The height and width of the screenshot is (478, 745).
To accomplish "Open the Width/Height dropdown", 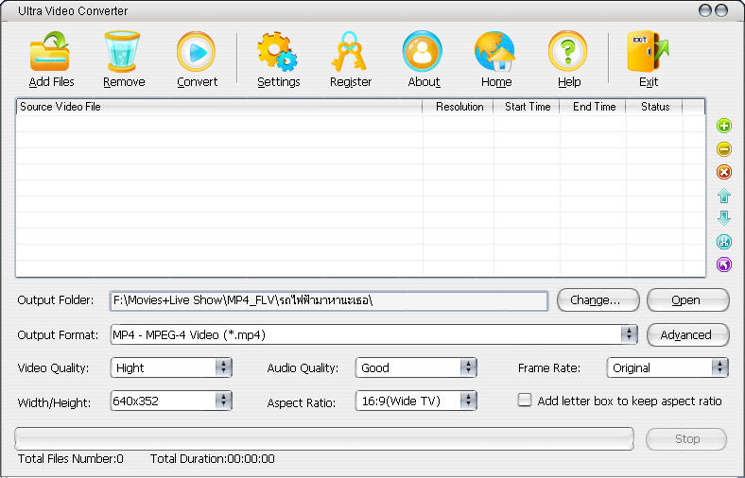I will [x=223, y=401].
